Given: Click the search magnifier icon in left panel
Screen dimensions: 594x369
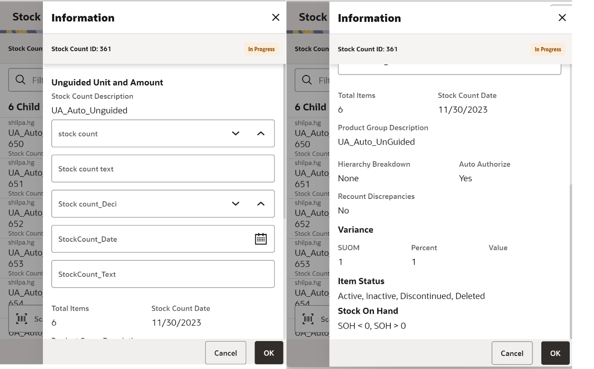Looking at the screenshot, I should tap(21, 80).
